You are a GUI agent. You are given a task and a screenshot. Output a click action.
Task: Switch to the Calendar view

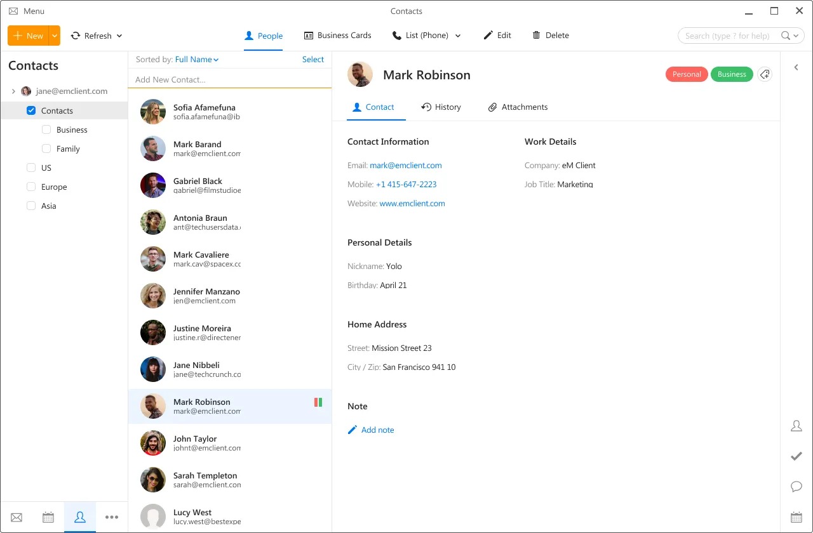[x=48, y=517]
